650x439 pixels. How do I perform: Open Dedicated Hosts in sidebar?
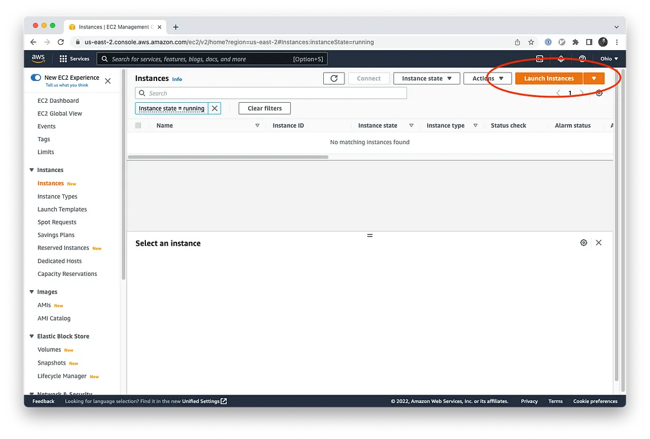tap(60, 261)
